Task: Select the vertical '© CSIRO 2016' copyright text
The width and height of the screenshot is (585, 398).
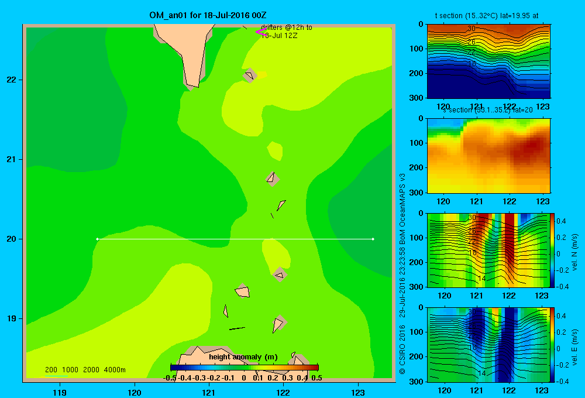Action: tap(402, 349)
